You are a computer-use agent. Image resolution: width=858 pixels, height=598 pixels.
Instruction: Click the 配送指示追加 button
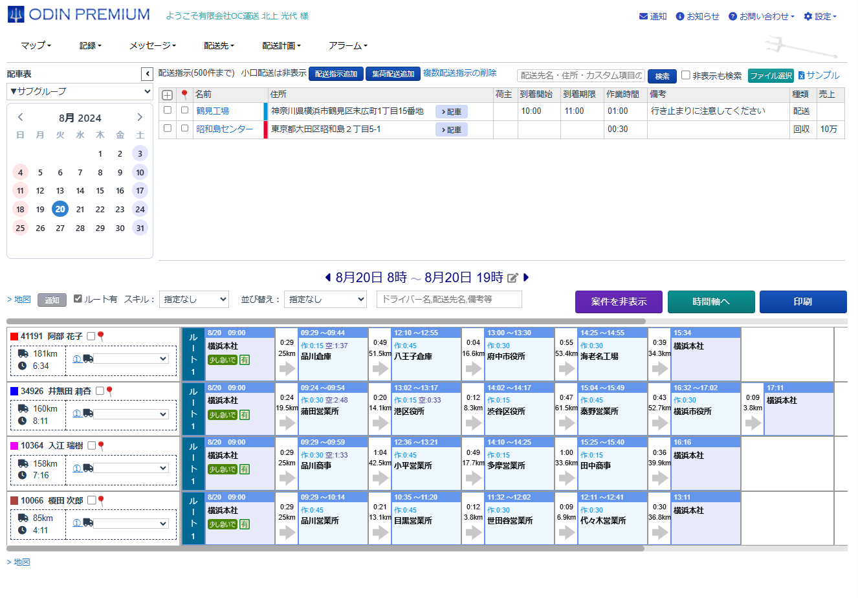(336, 74)
